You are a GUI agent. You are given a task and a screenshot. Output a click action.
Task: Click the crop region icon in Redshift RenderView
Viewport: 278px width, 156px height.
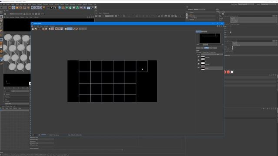124,16
